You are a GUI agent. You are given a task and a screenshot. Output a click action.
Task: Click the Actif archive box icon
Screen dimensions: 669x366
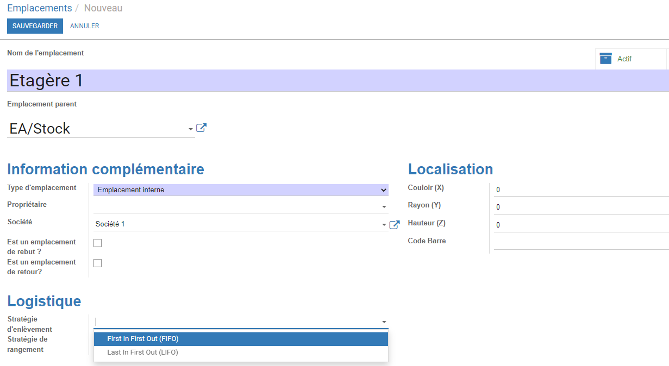(x=605, y=59)
